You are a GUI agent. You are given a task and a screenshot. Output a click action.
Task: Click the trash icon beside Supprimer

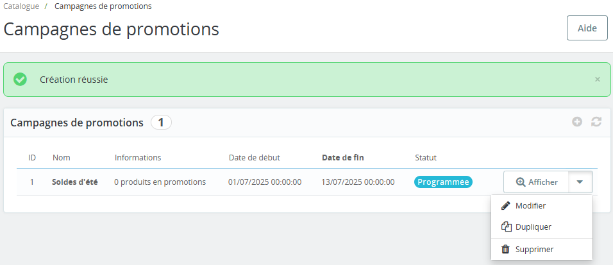[506, 250]
